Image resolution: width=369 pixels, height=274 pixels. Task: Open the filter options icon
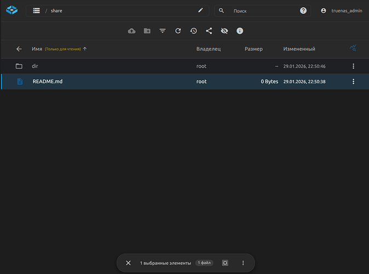pos(163,31)
